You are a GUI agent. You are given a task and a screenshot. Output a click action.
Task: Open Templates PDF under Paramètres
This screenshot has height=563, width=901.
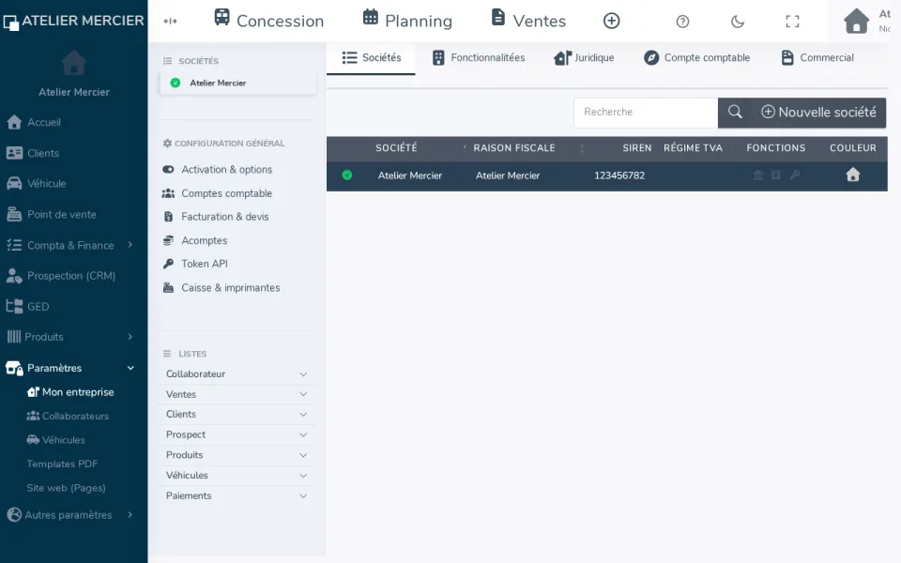point(62,464)
